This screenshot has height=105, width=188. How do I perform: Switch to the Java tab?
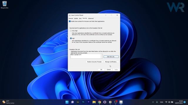coord(80,18)
